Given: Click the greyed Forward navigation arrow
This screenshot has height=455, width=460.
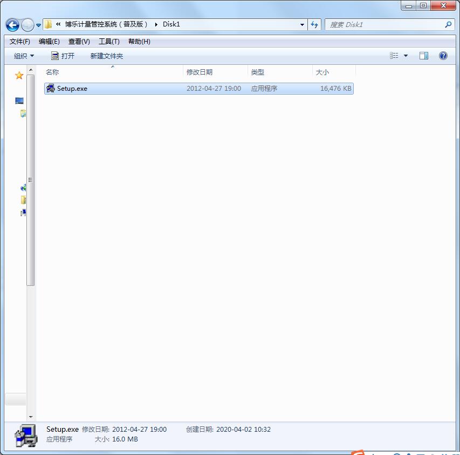Looking at the screenshot, I should [28, 25].
